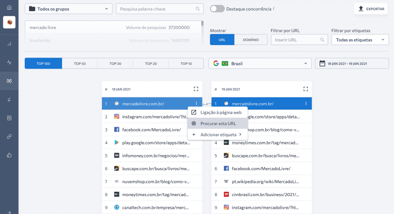This screenshot has height=214, width=394.
Task: Select the TOP 100 tab
Action: pos(43,64)
